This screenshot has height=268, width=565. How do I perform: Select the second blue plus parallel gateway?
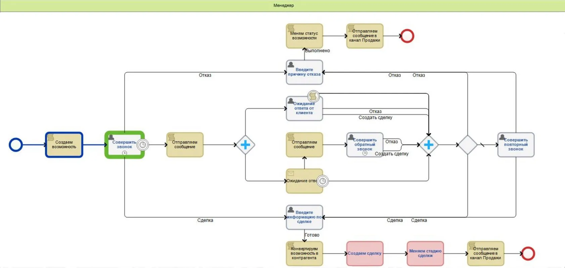coord(428,145)
